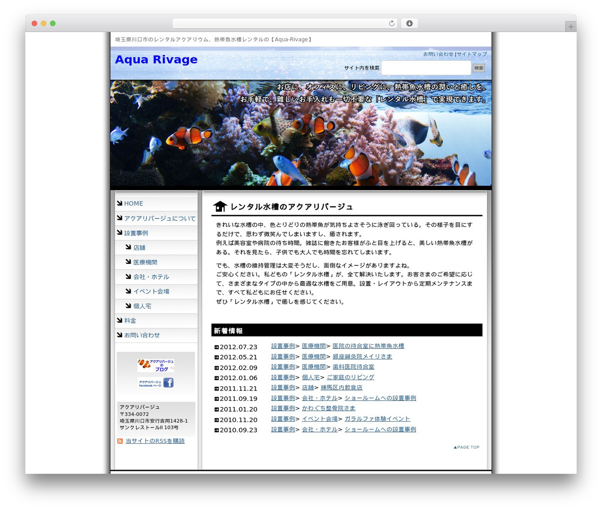
Task: Click the tropical fish hero banner image
Action: 301,133
